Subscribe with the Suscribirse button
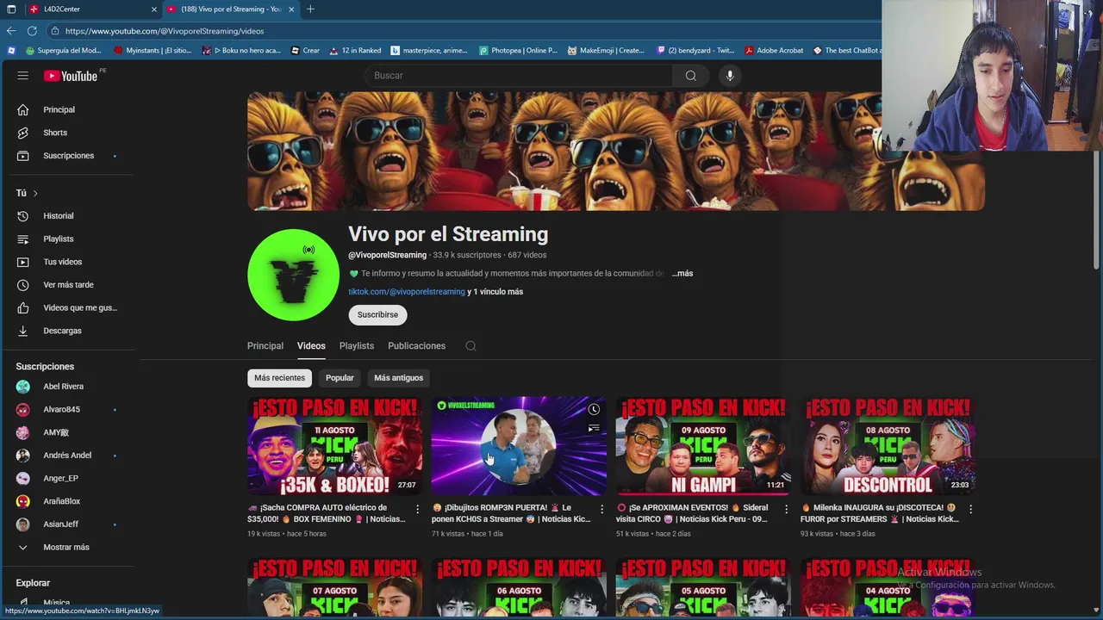Screen dimensions: 1103x620 click(377, 315)
